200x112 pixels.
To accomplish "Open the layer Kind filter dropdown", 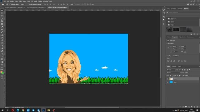I will tap(171, 70).
